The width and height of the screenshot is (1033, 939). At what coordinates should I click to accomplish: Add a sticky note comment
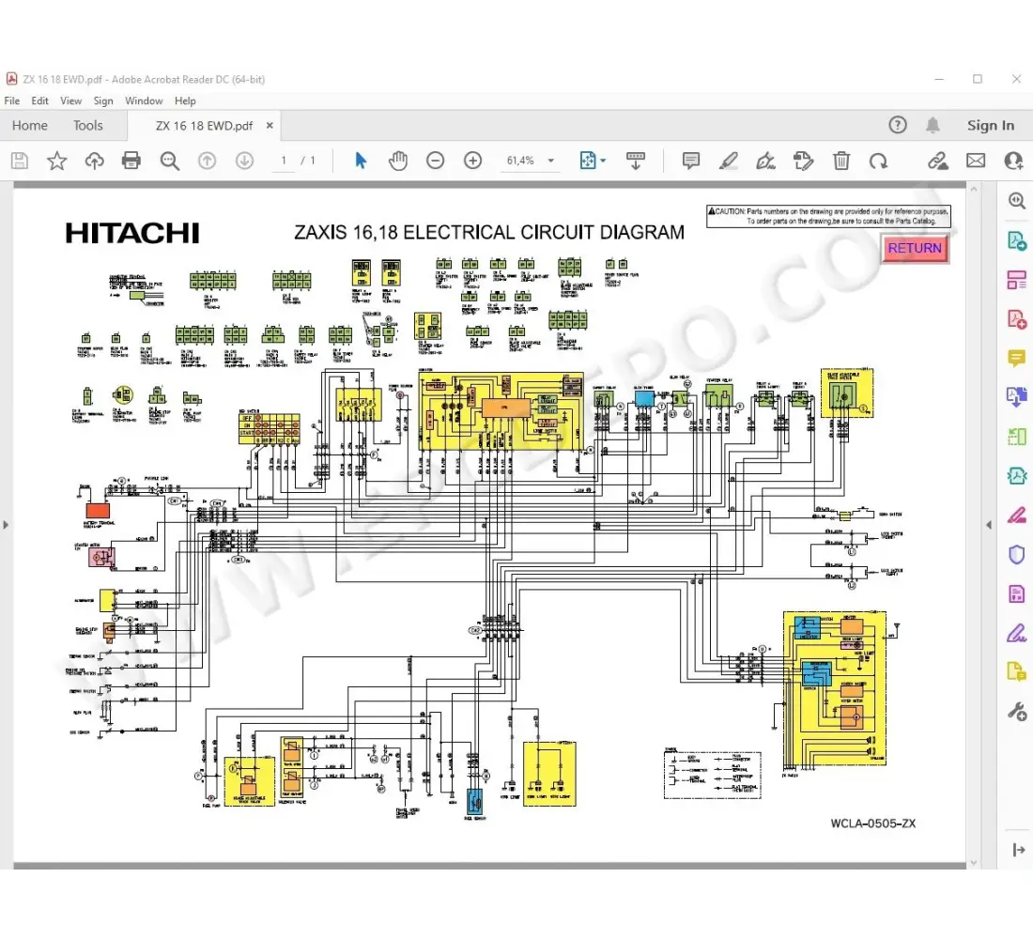(x=691, y=161)
